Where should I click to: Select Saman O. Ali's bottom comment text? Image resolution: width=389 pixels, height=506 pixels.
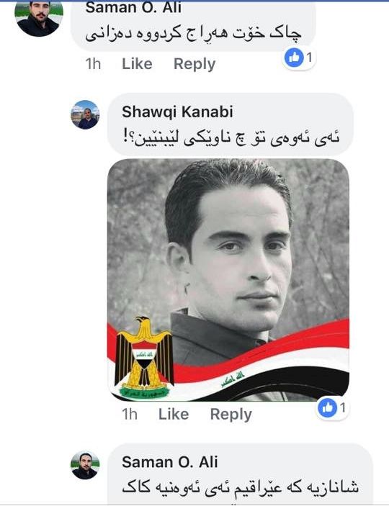(241, 487)
